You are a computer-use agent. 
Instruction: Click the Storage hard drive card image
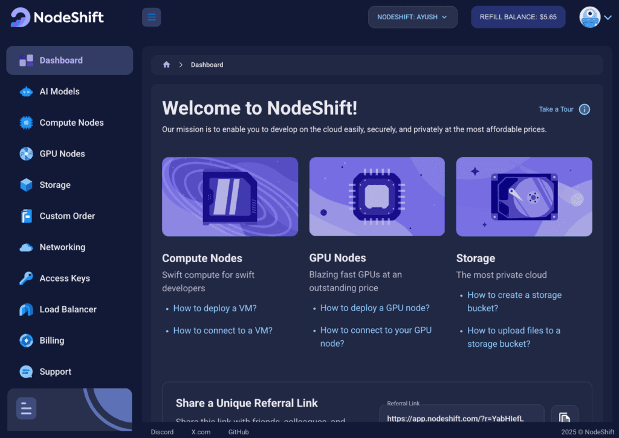(524, 197)
